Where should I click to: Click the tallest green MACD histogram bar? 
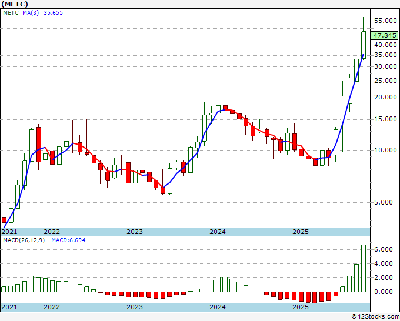pyautogui.click(x=364, y=268)
